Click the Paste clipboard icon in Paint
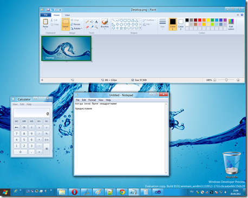 click(45, 22)
